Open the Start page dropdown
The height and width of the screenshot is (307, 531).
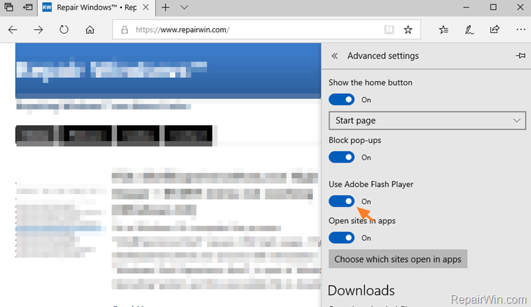(x=427, y=120)
